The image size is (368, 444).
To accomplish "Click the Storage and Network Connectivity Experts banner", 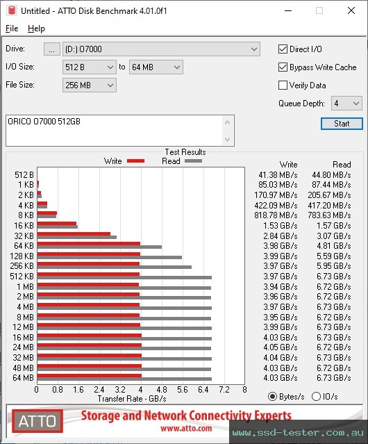I will 186,416.
